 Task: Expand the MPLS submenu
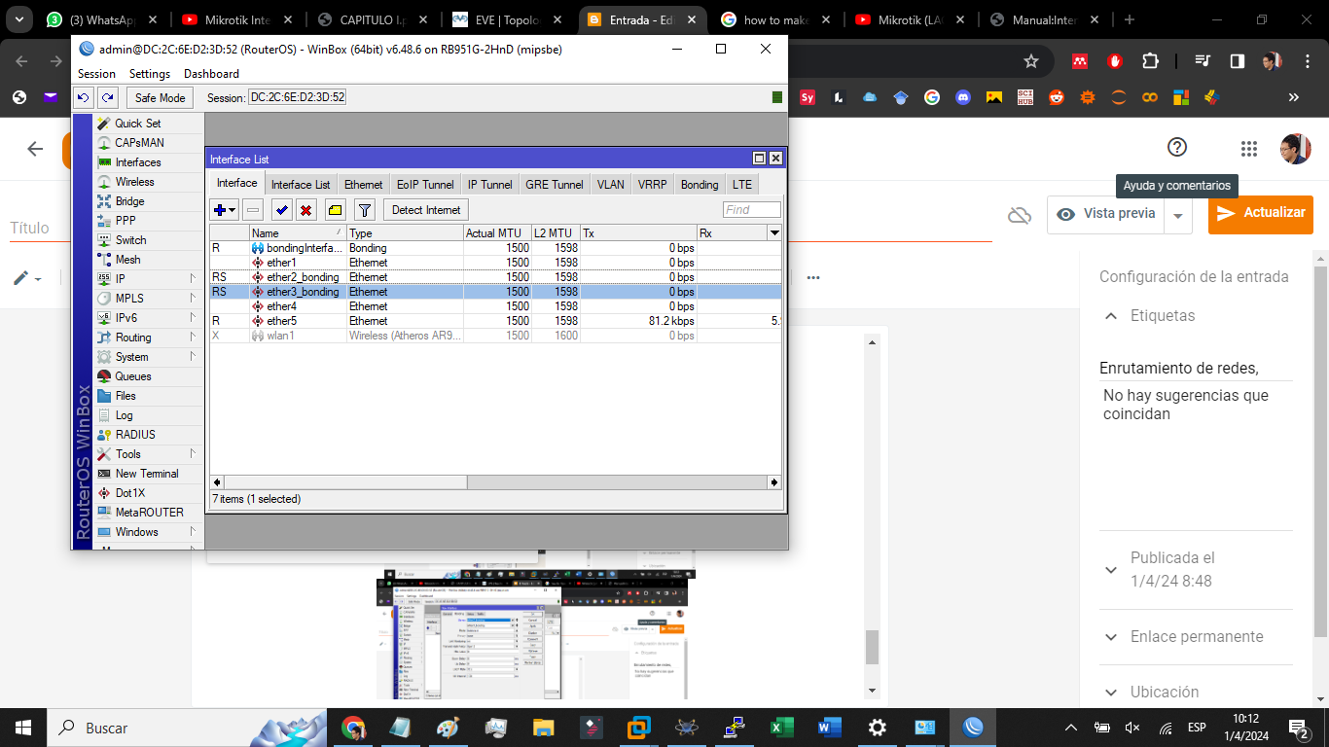coord(193,299)
